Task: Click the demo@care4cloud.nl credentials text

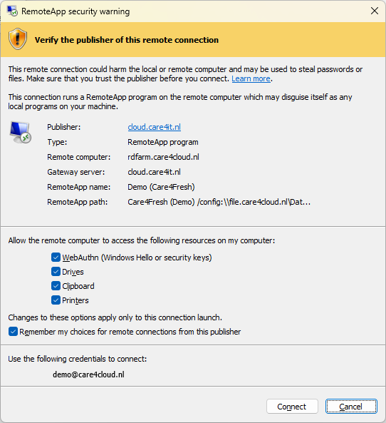Action: 88,374
